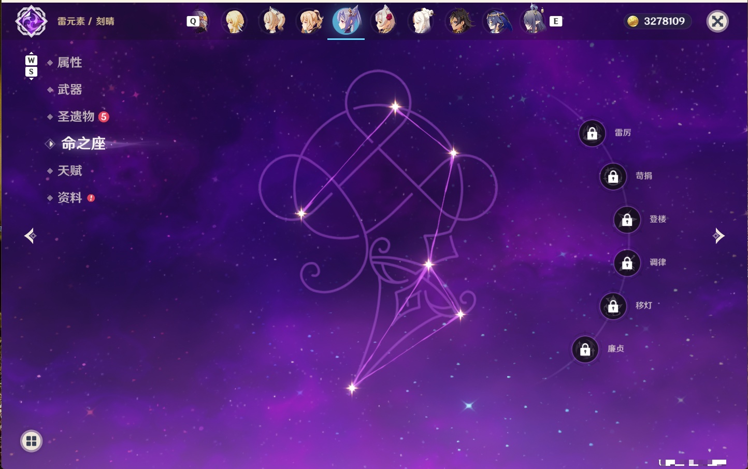Open the locked 雷厉 constellation node
748x469 pixels.
pos(592,133)
